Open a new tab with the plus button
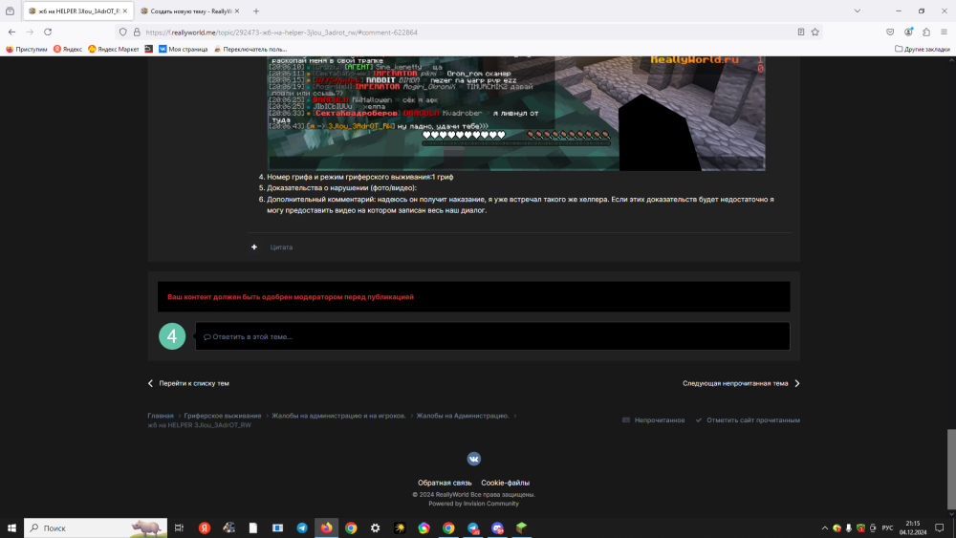The height and width of the screenshot is (538, 956). tap(256, 11)
